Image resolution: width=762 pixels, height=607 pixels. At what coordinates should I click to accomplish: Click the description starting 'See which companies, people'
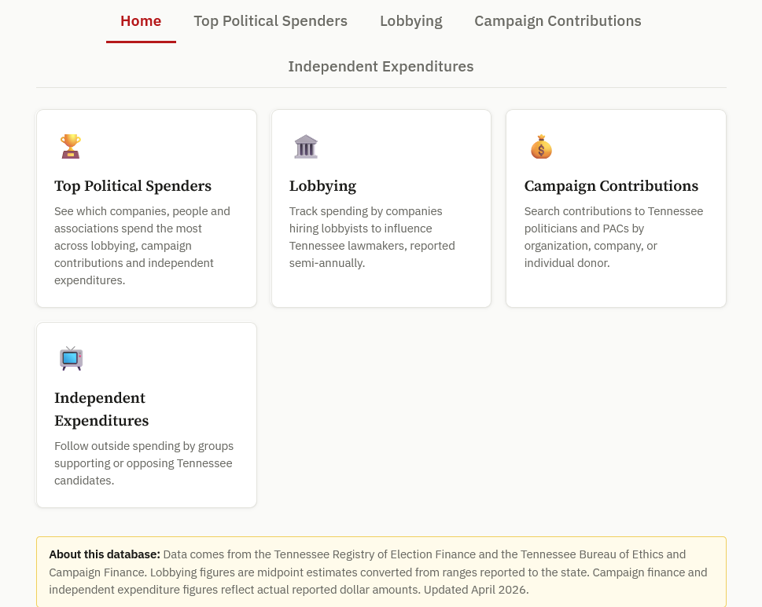(x=142, y=246)
